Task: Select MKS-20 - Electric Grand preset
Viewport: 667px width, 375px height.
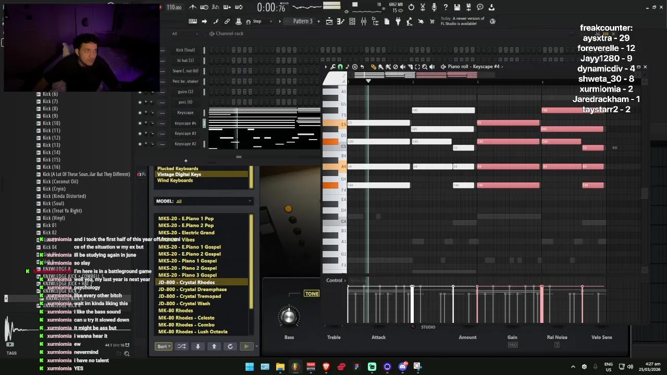Action: [186, 233]
